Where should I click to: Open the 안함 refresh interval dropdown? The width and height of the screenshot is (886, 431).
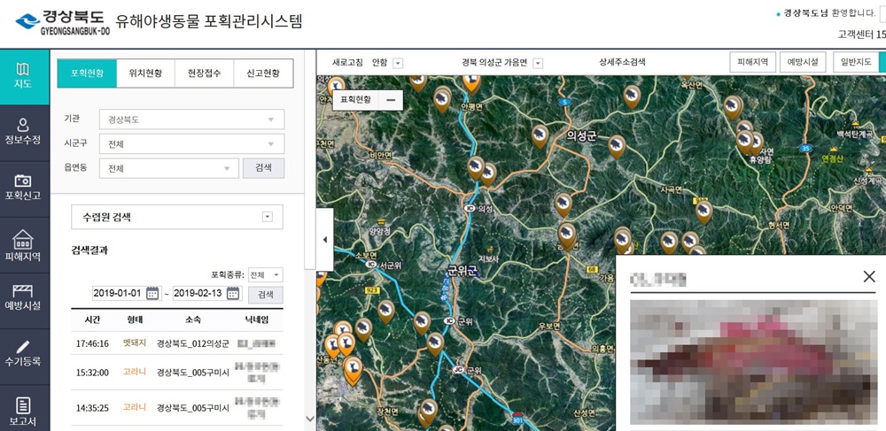click(x=398, y=63)
